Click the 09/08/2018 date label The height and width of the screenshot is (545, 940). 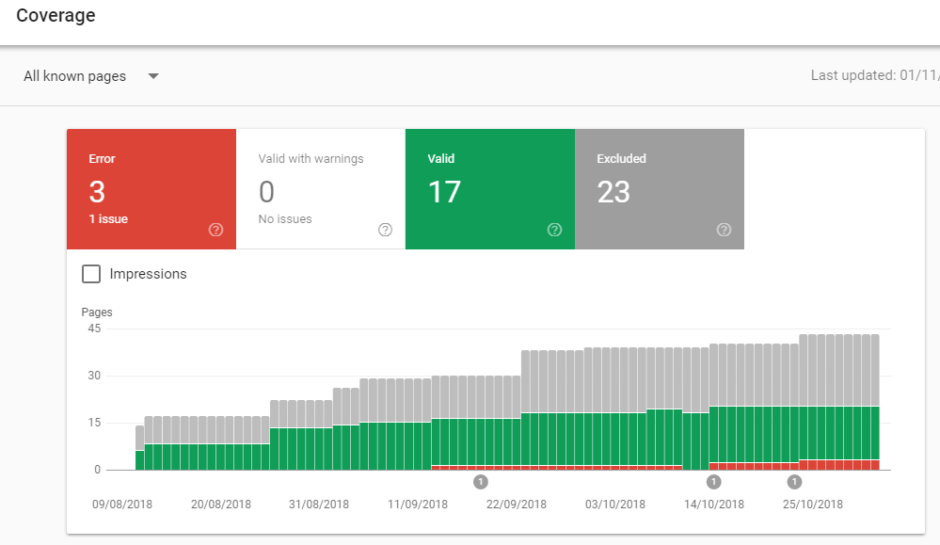coord(122,505)
